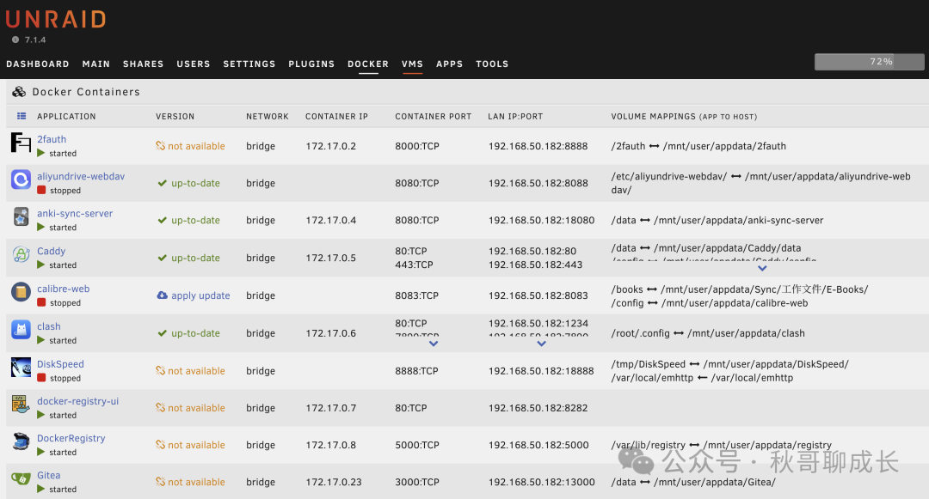929x499 pixels.
Task: Click the 192.168.50.182:8888 address
Action: pyautogui.click(x=538, y=146)
